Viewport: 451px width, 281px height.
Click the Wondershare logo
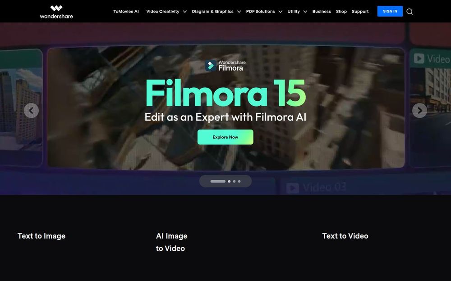click(56, 12)
